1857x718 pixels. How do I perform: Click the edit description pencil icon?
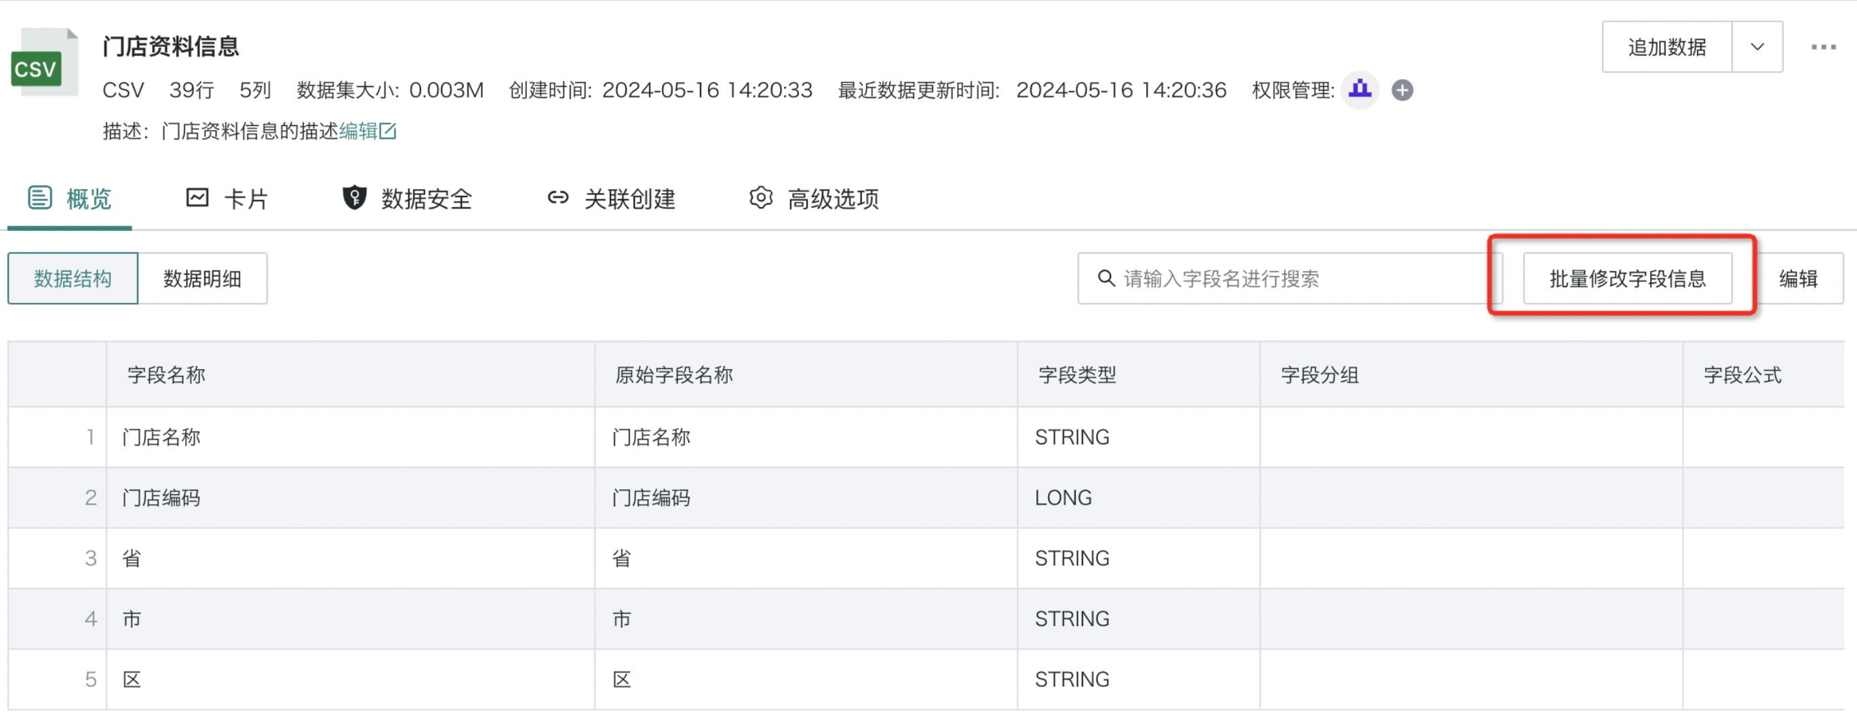coord(388,131)
